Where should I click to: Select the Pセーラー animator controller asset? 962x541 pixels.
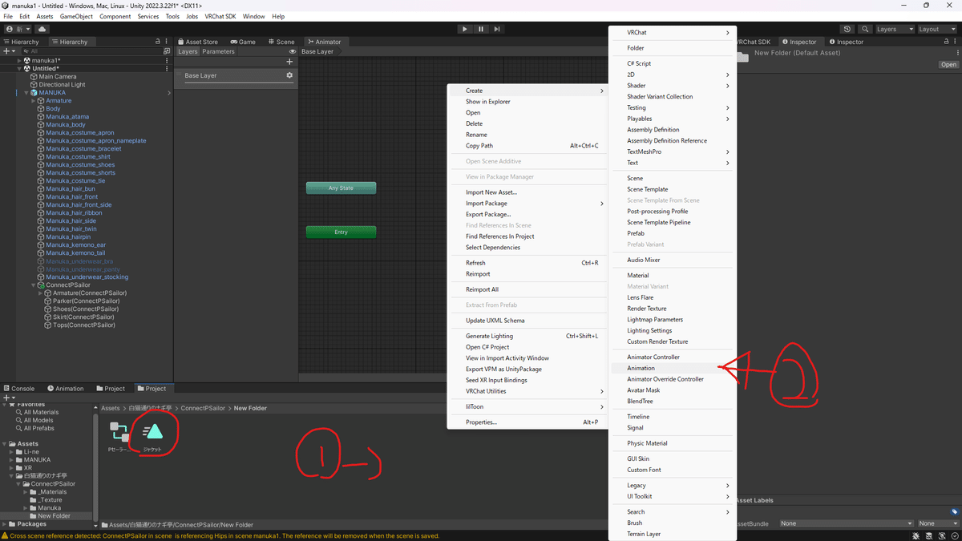(x=119, y=437)
